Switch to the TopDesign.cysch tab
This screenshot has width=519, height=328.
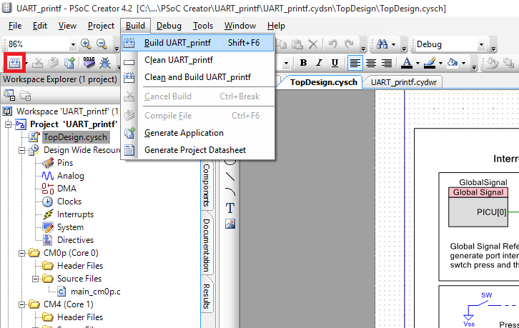click(x=323, y=82)
